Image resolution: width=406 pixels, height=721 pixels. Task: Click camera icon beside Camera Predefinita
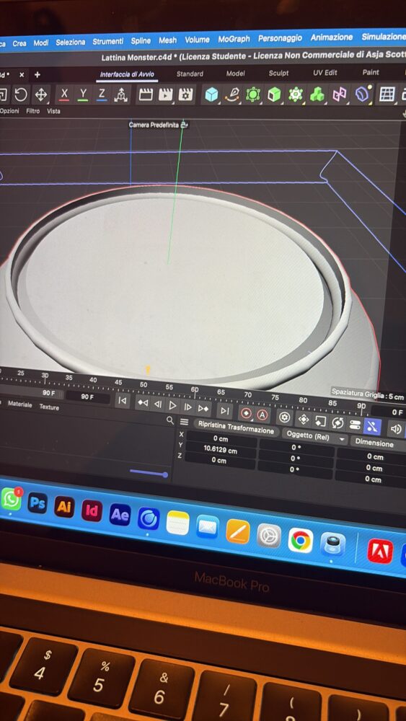point(185,125)
